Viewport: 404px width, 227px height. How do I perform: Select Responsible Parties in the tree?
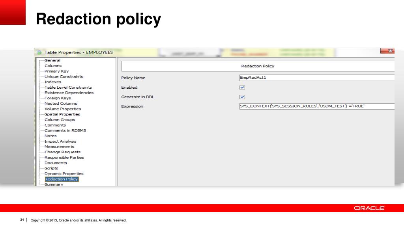point(64,158)
